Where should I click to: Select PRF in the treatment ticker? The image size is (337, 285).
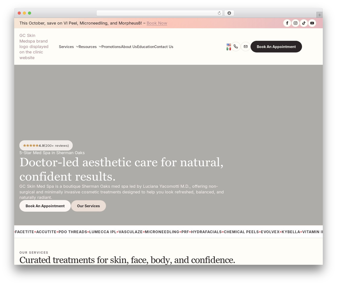185,232
